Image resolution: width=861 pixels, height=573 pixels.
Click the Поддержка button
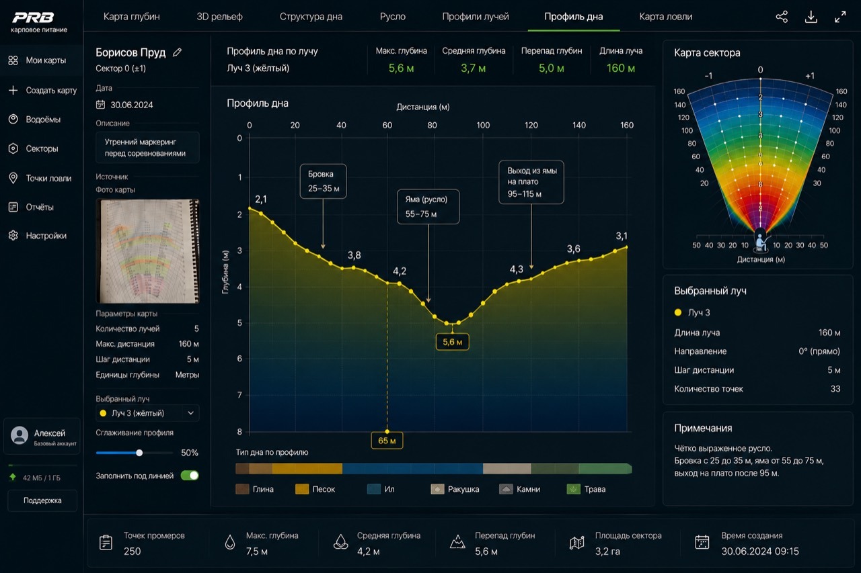[42, 500]
